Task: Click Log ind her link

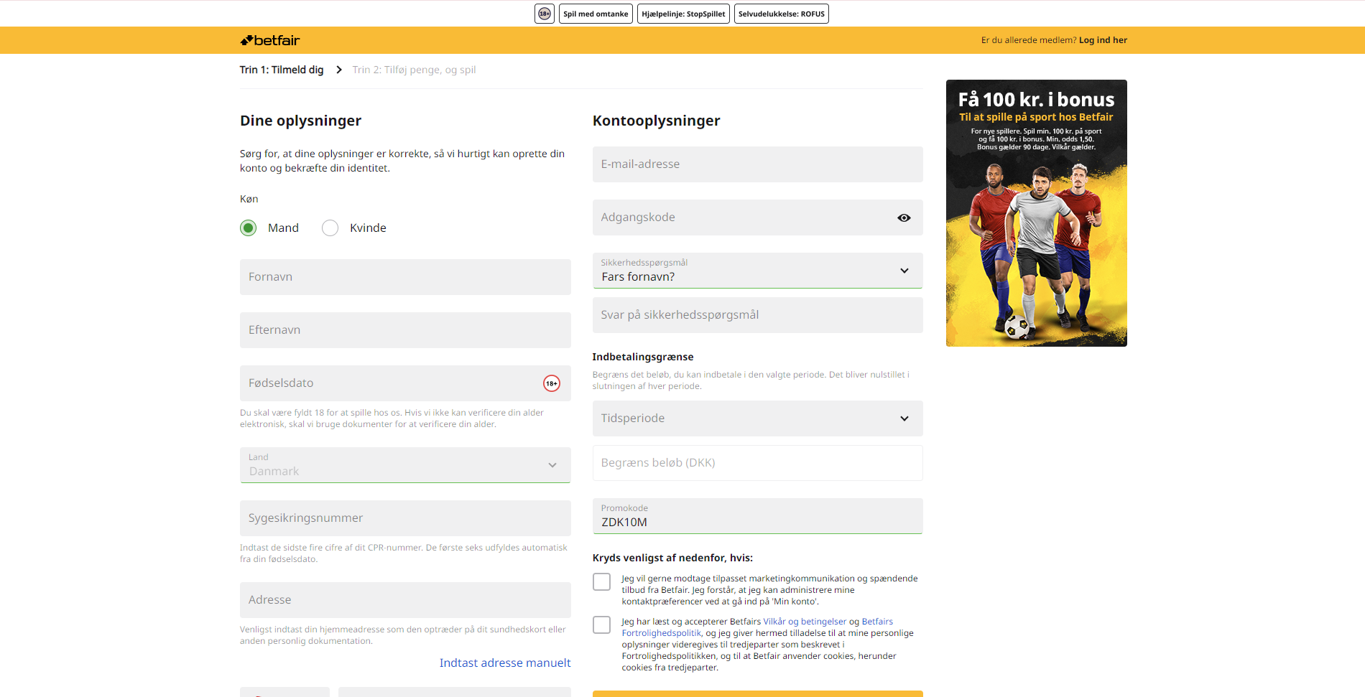Action: [1103, 40]
